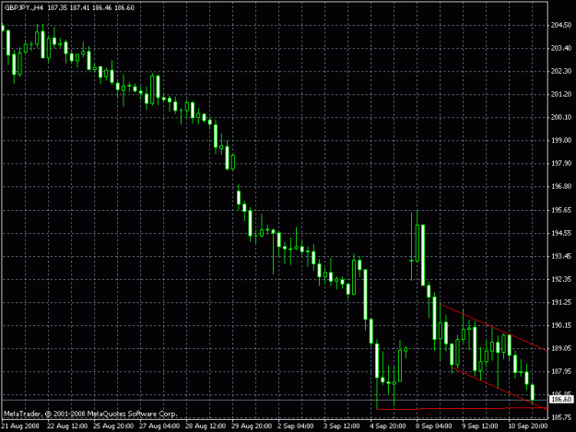Click the 197.90 price scale label

pyautogui.click(x=561, y=164)
